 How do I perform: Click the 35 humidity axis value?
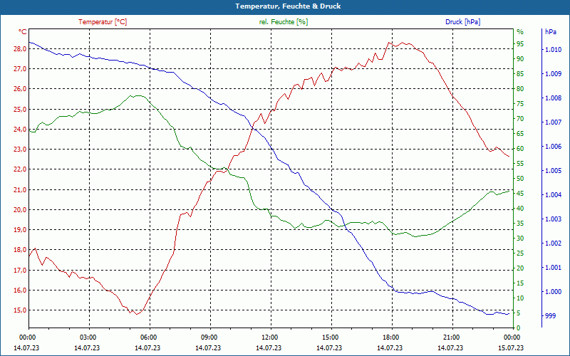pyautogui.click(x=520, y=224)
